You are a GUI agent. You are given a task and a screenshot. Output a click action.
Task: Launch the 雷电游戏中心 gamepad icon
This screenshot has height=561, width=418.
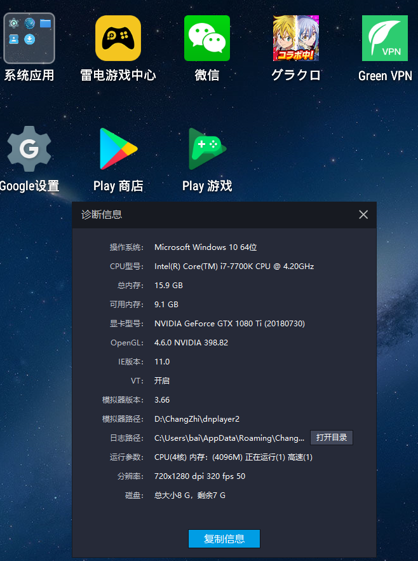click(x=118, y=38)
